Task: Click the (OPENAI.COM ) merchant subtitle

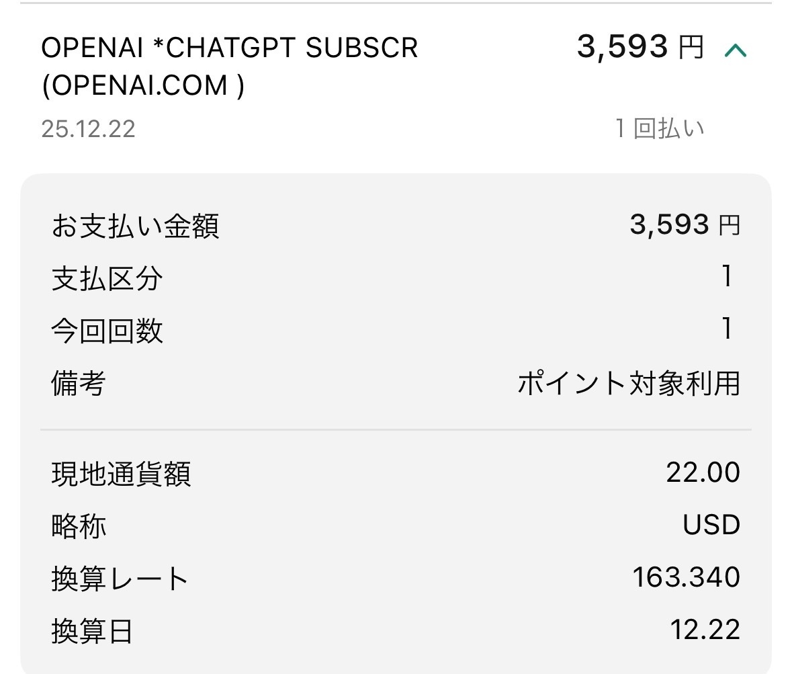Action: [143, 86]
